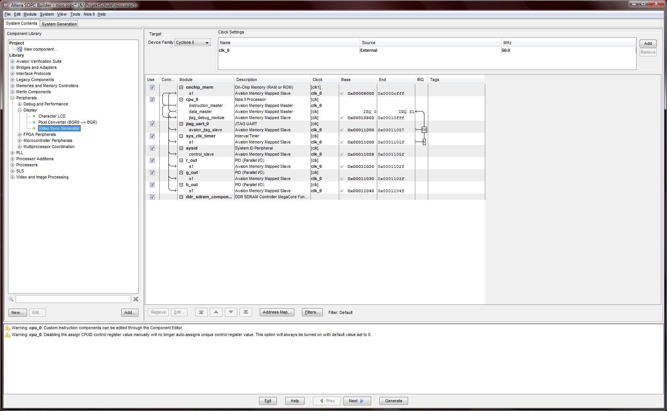Uncheck Use box for r_out
The width and height of the screenshot is (667, 411).
coord(152,160)
